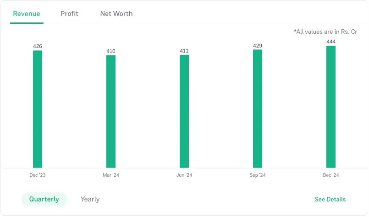Click the Sep '24 axis label

pos(258,175)
